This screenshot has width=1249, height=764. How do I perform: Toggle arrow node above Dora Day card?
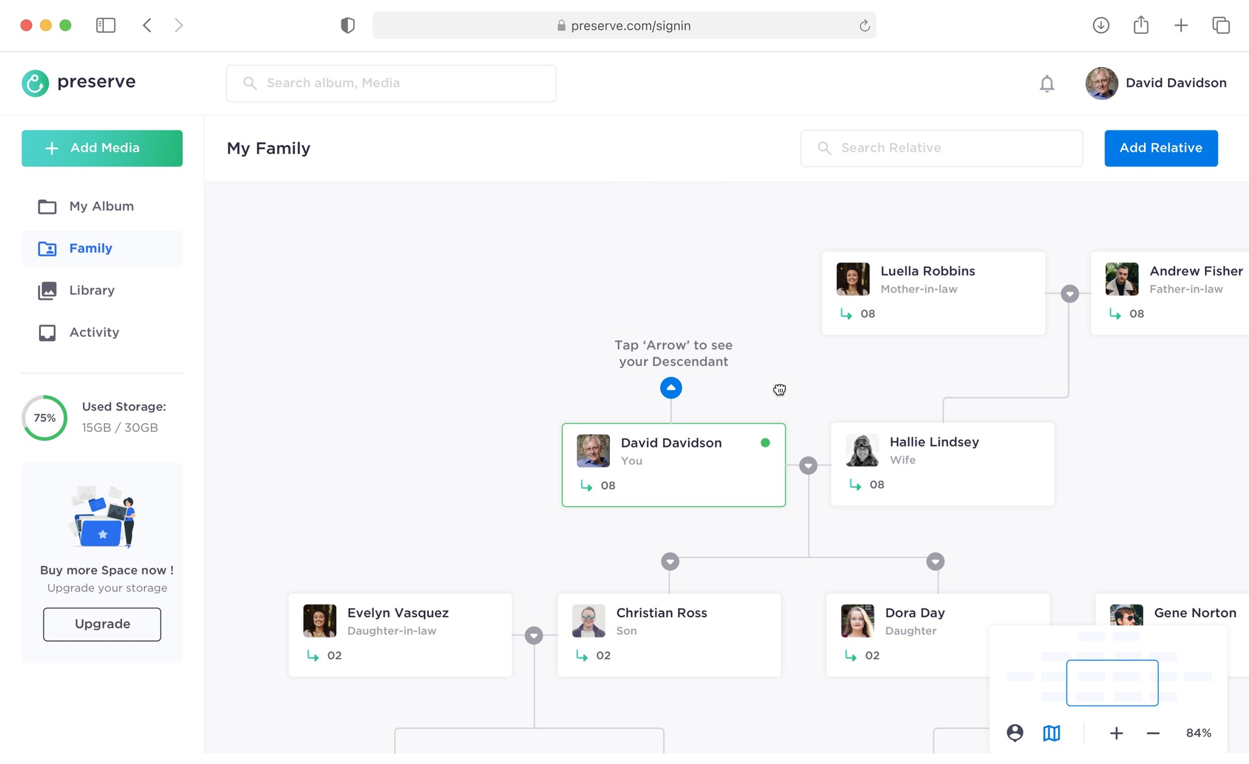coord(935,561)
